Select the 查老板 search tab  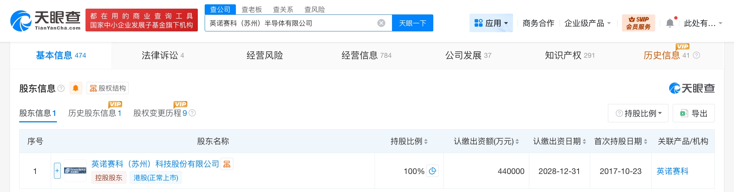251,9
